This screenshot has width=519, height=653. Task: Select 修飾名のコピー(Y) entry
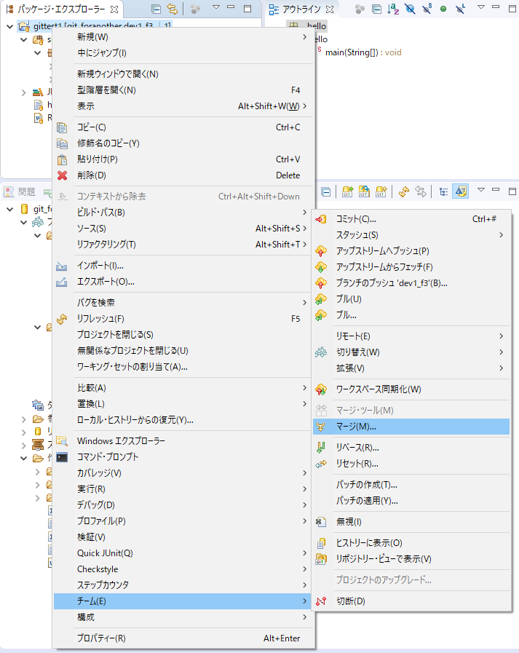(x=183, y=143)
